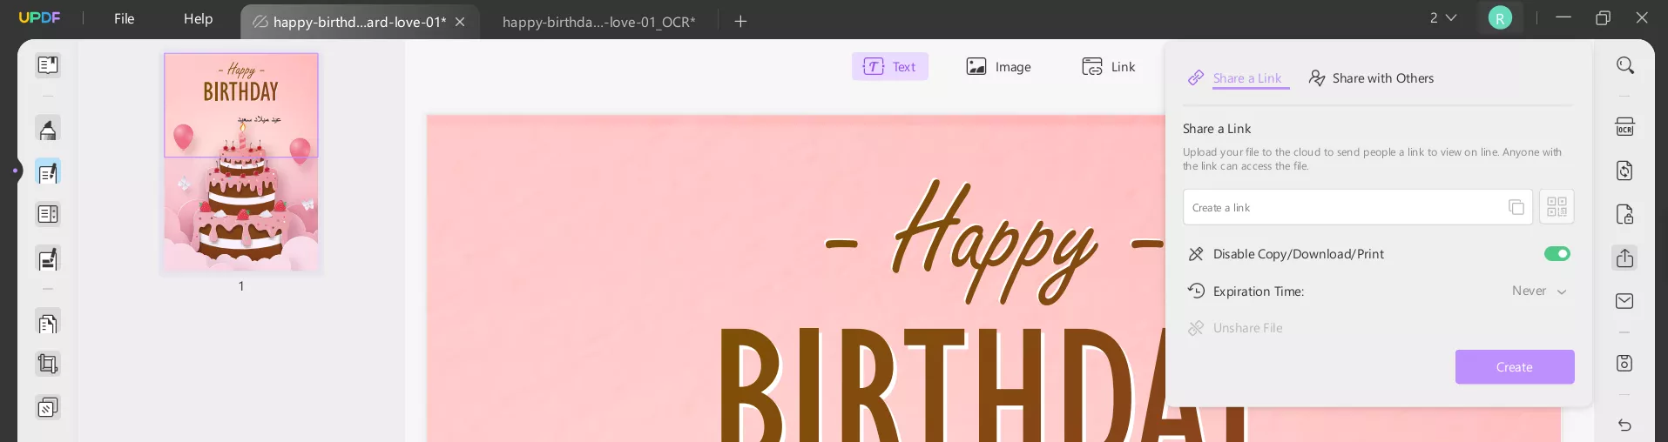
Task: Click Save as Other icon
Action: coord(1624,363)
